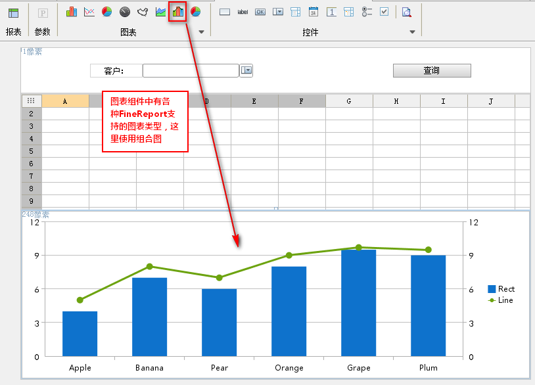Expand the 控件 widget group arrow
Image resolution: width=535 pixels, height=385 pixels.
click(x=412, y=32)
